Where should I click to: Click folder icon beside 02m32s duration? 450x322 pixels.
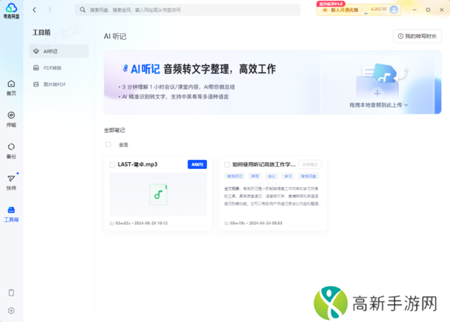pos(112,223)
